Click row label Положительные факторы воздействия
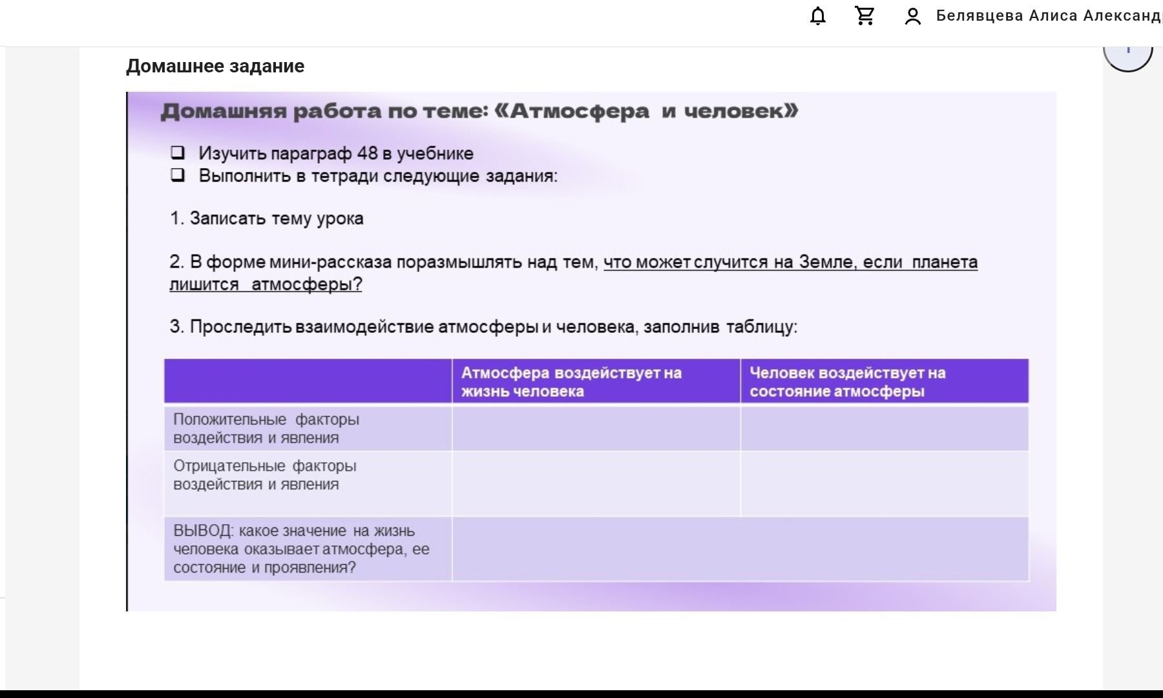The height and width of the screenshot is (698, 1163). tap(308, 428)
